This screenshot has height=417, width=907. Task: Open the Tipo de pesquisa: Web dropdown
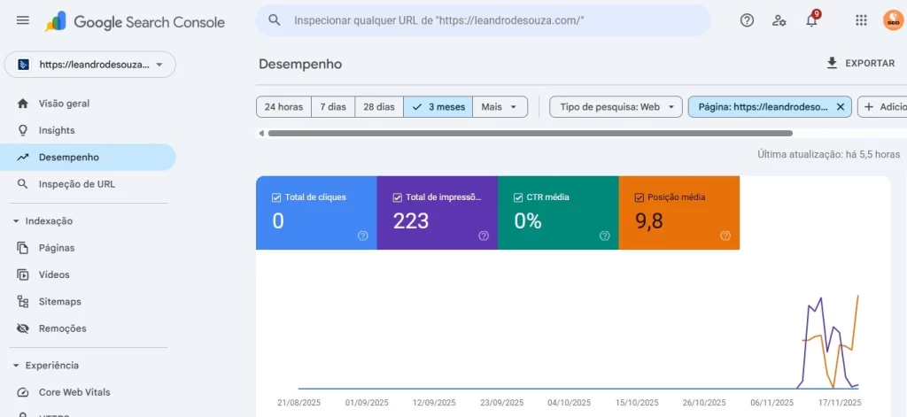tap(616, 107)
